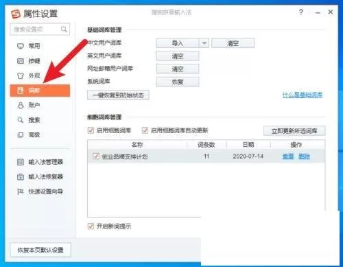Click 导入 for 中文用户词库
343x267 pixels.
178,43
